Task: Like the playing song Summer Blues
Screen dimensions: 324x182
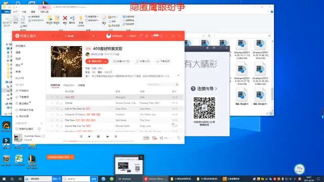Action: pos(44,136)
